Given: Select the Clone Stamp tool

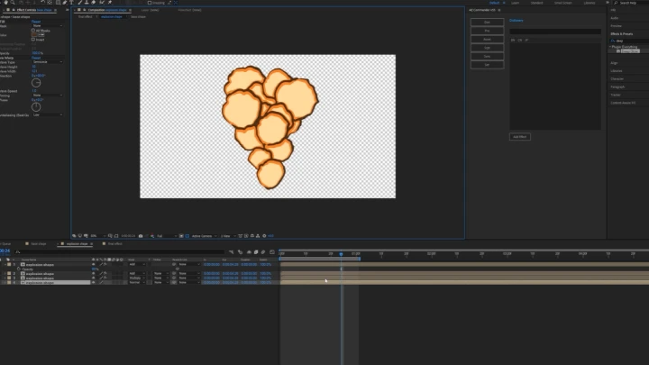Looking at the screenshot, I should pyautogui.click(x=87, y=3).
